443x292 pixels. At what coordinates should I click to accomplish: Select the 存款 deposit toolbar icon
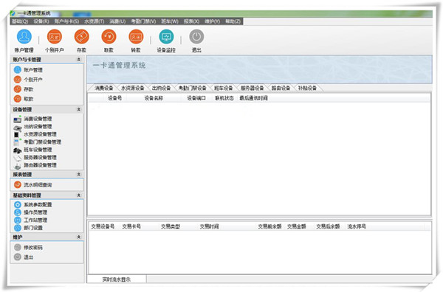[81, 37]
